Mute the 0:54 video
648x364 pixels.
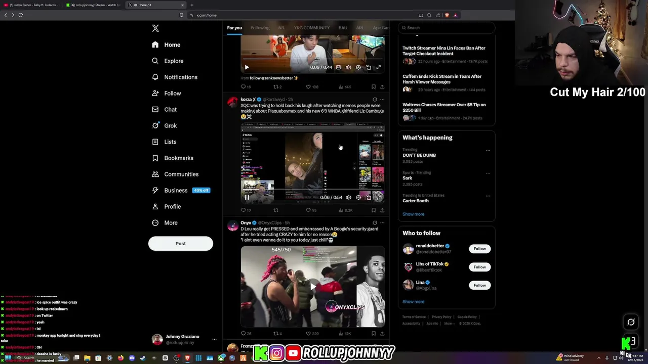point(348,198)
